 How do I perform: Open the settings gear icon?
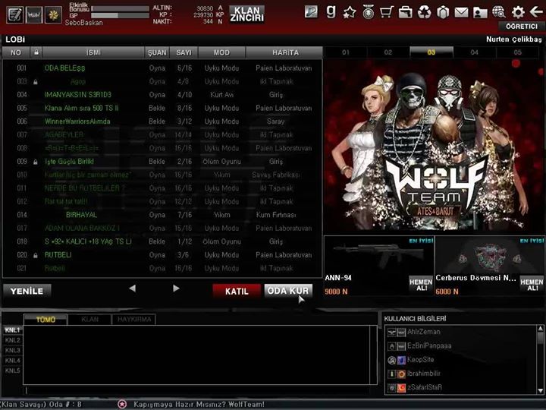coord(518,12)
